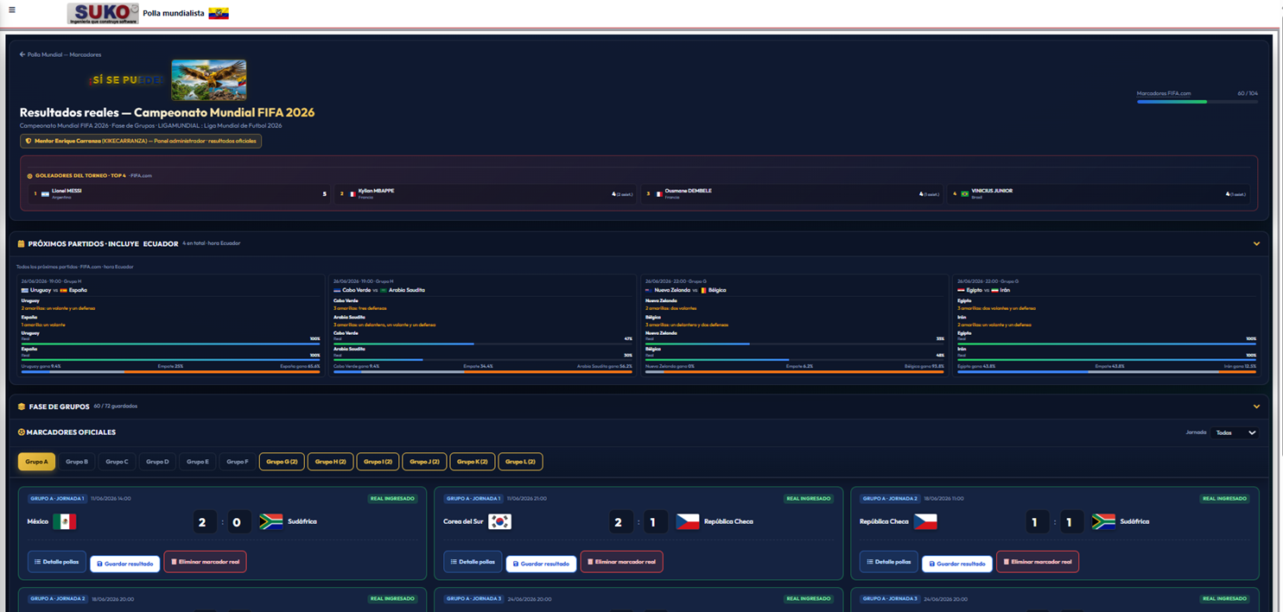
Task: Click the Egipto vs Irán match title
Action: [983, 290]
